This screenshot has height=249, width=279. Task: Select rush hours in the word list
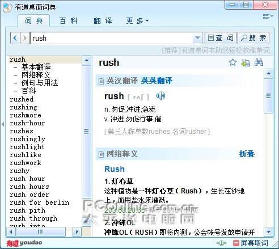29,187
